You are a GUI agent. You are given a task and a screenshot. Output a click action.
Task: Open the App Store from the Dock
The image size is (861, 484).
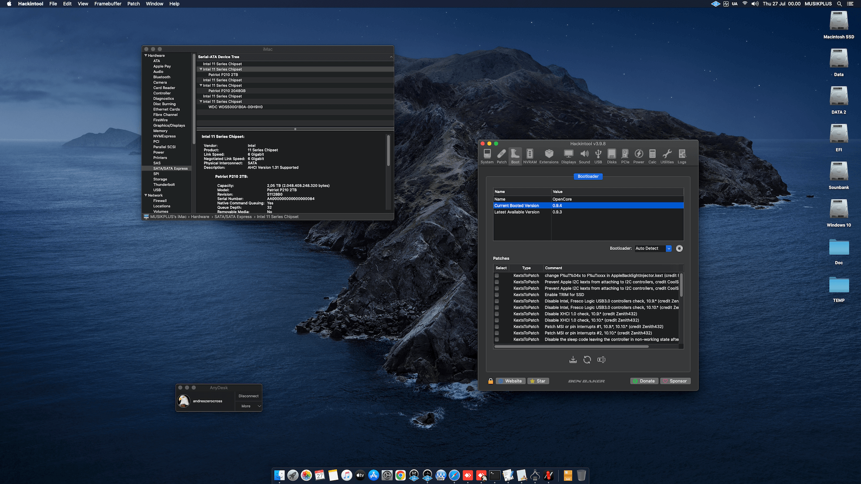(374, 475)
